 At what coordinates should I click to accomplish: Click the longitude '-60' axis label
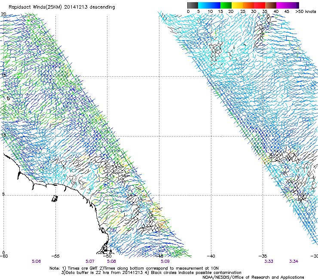pyautogui.click(x=4, y=256)
